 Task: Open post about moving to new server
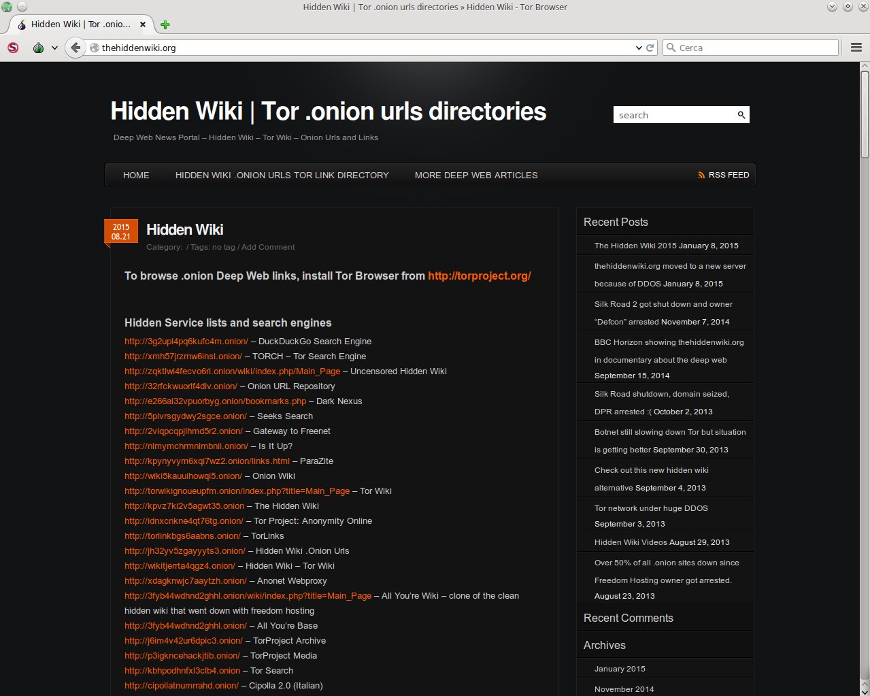[x=670, y=275]
